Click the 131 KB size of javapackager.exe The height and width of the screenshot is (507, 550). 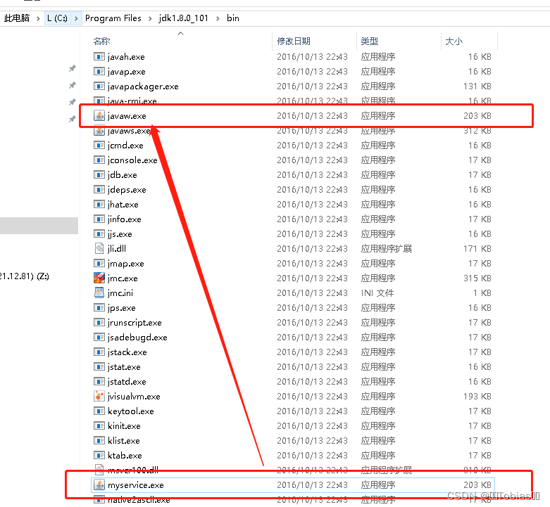pos(477,86)
